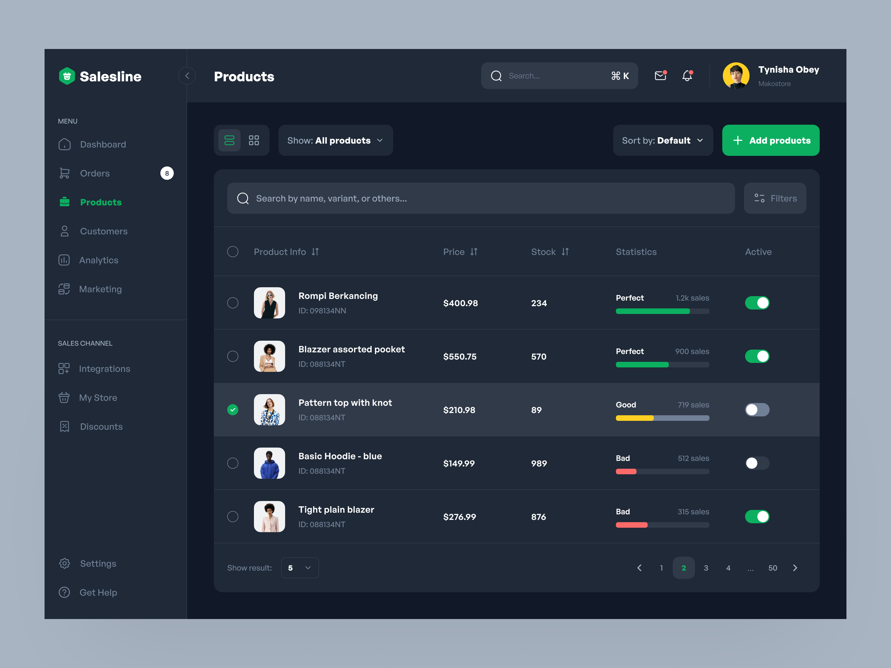Open Customers from the sidebar
This screenshot has height=668, width=891.
pyautogui.click(x=104, y=231)
